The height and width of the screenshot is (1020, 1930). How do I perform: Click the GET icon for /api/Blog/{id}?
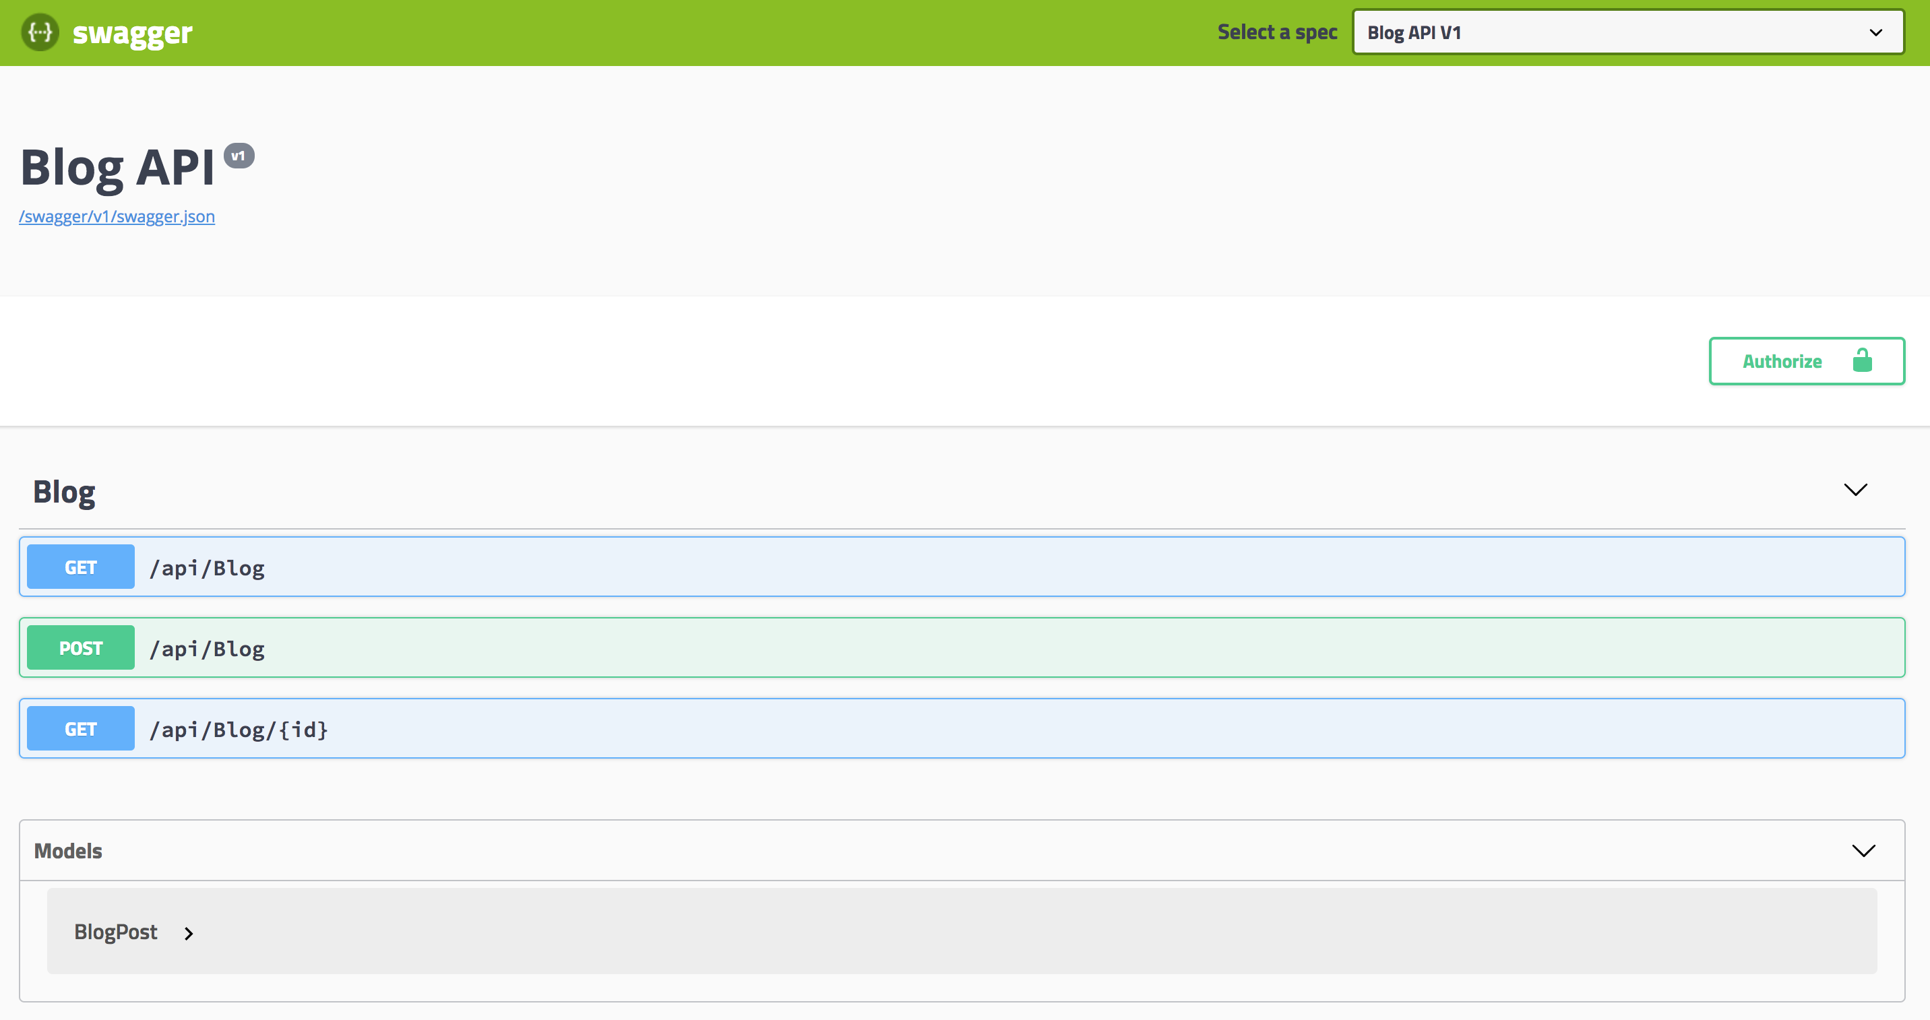[80, 728]
